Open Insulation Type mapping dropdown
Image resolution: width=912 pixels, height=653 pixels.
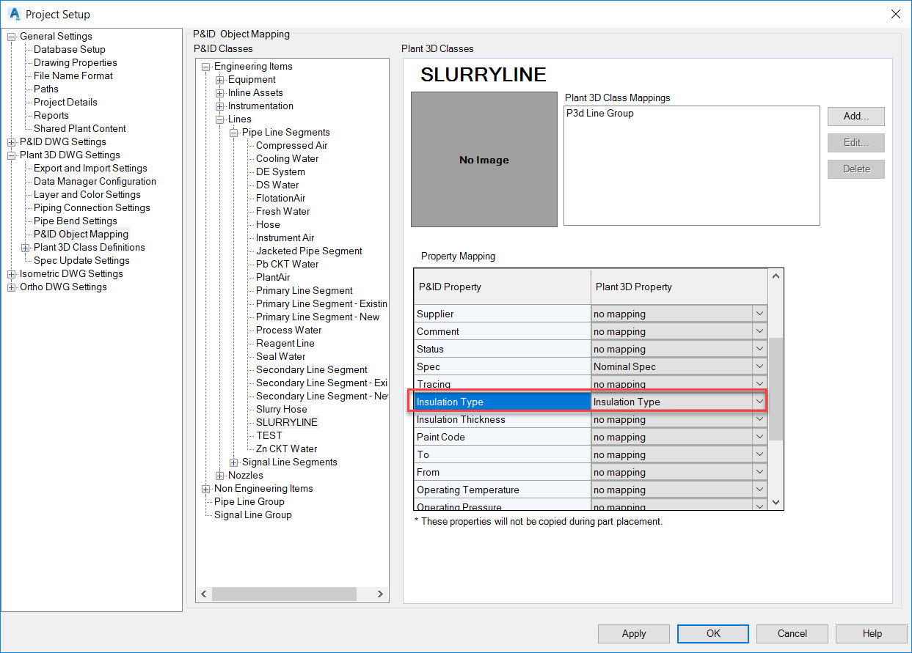[759, 402]
